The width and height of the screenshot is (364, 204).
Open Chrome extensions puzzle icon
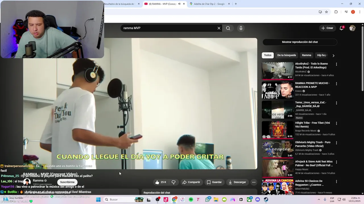336,12
